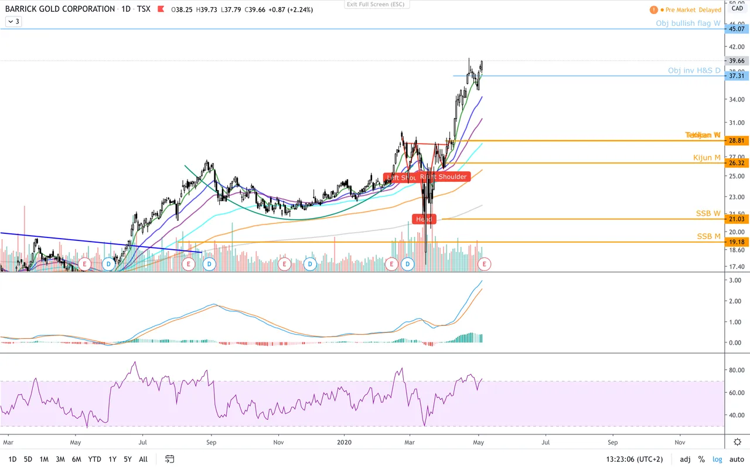Image resolution: width=750 pixels, height=469 pixels.
Task: Select the Kijun M line label
Action: pos(707,158)
